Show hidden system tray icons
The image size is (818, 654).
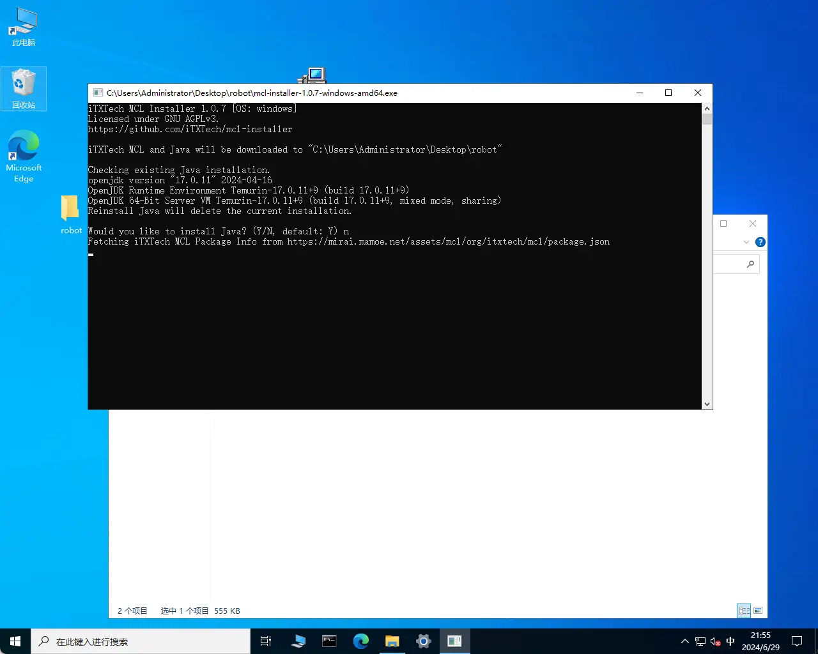click(685, 641)
